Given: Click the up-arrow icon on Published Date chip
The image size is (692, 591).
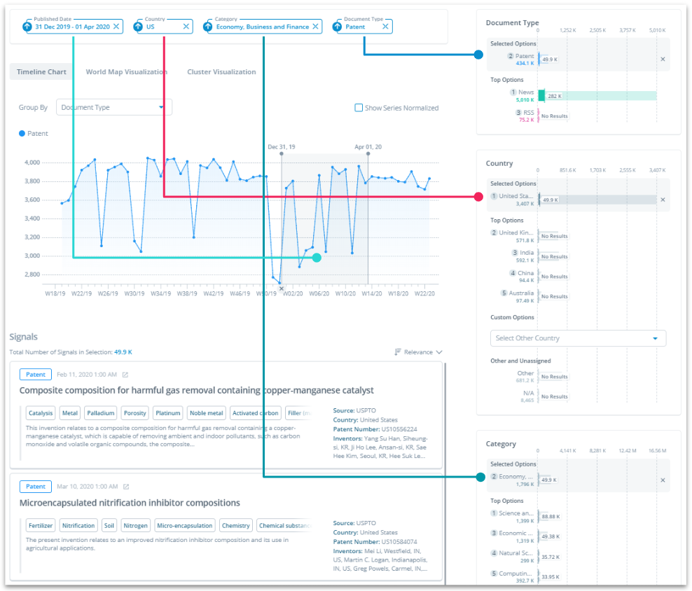Looking at the screenshot, I should pos(27,27).
